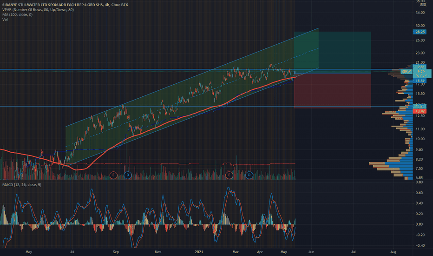Click the 0.60 MACD axis label
This screenshot has width=433, height=256.
tap(419, 193)
